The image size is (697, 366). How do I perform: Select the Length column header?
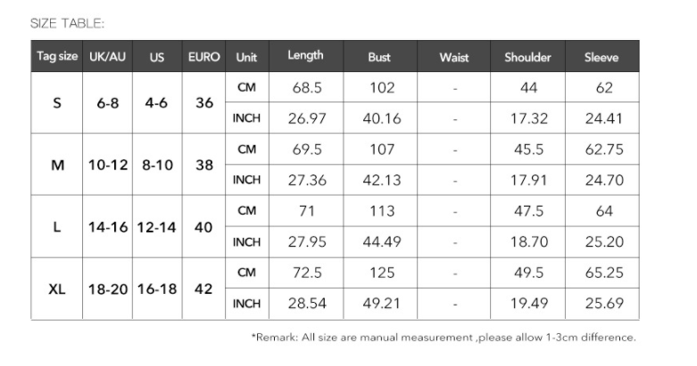click(x=305, y=56)
